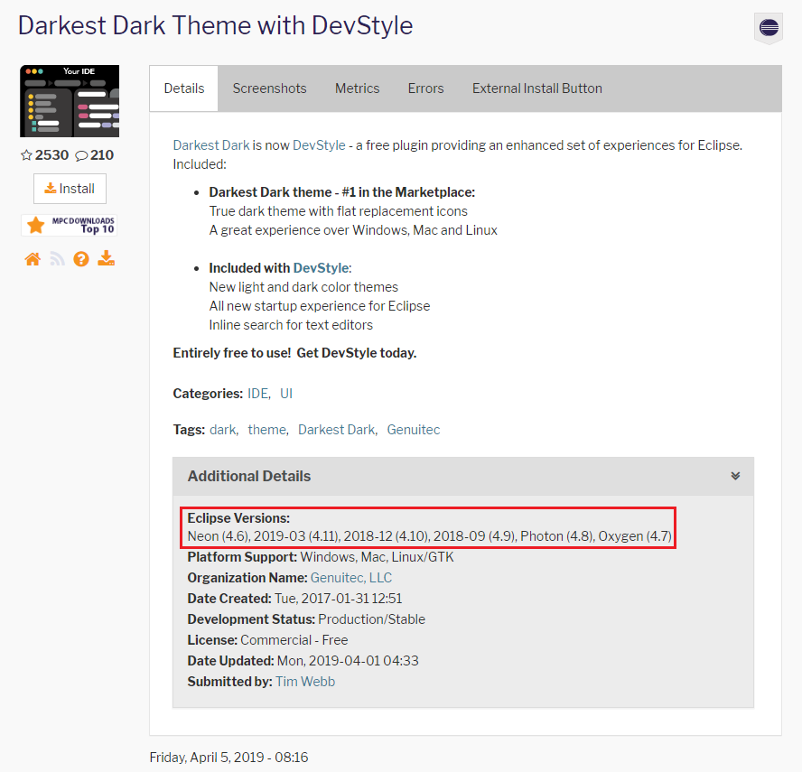Click the Eclipse Versions label
Screen dimensions: 802x772
238,518
